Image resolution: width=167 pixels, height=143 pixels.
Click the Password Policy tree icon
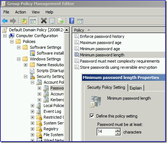click(x=46, y=88)
